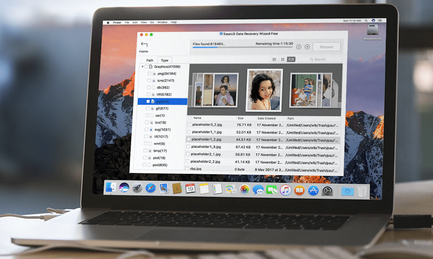Open System Preferences gear in dock
This screenshot has width=433, height=259.
tap(327, 191)
